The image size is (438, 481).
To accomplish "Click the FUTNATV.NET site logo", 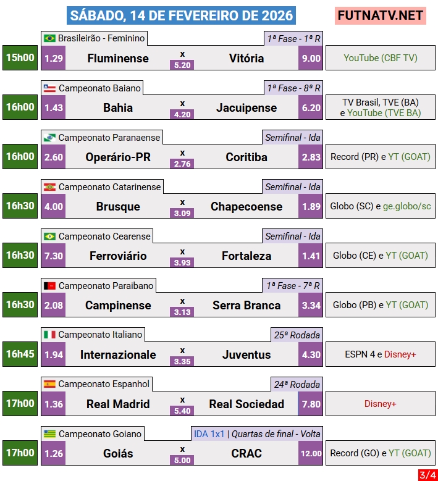I will [x=381, y=15].
